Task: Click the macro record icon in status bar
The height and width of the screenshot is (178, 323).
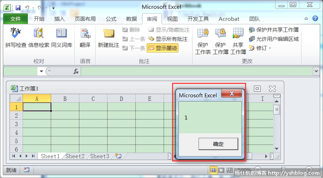Action: (x=26, y=170)
